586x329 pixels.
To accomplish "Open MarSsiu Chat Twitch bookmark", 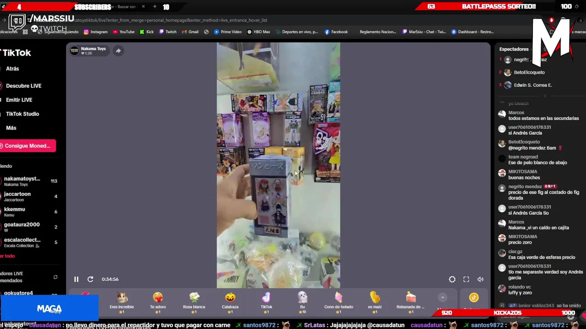I will [424, 32].
